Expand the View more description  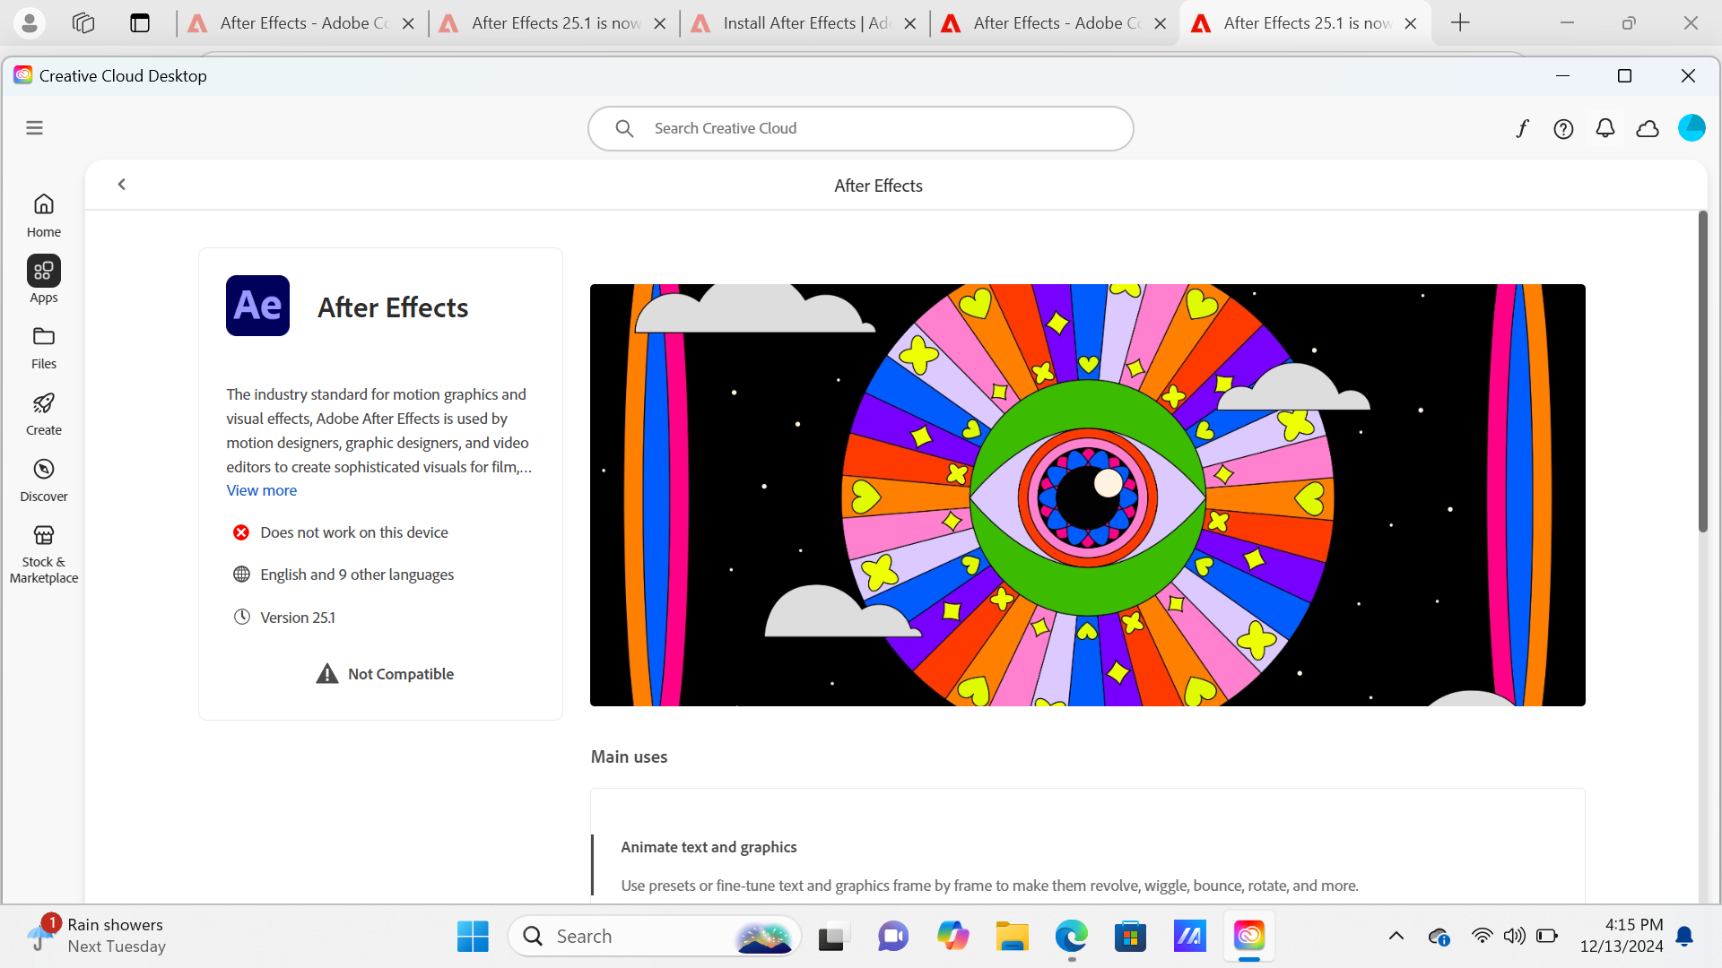[261, 490]
